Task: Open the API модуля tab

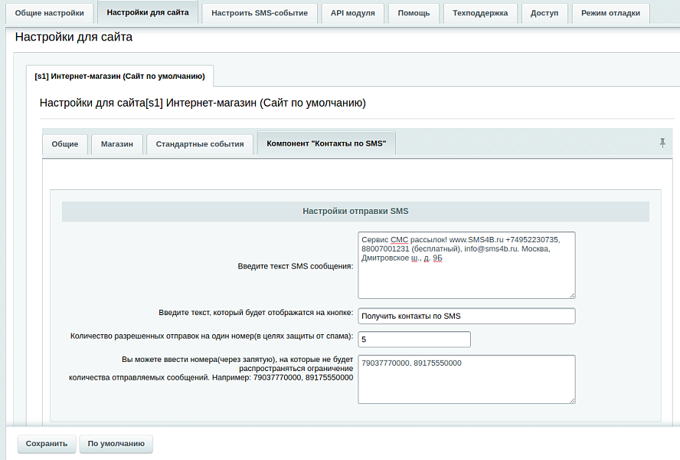Action: [353, 13]
